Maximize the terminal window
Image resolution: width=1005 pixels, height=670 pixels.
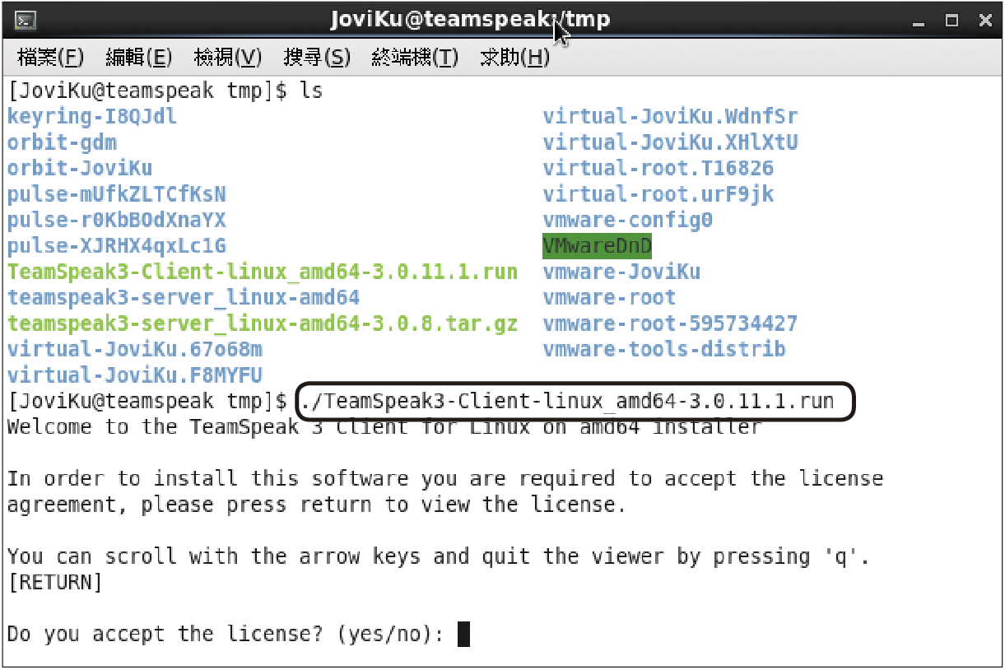951,21
